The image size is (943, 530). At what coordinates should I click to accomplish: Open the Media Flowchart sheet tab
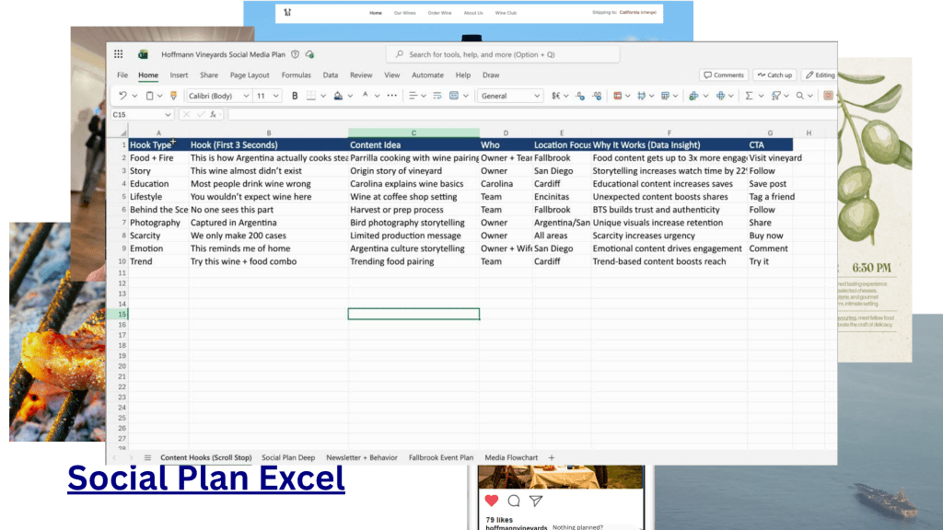coord(511,458)
